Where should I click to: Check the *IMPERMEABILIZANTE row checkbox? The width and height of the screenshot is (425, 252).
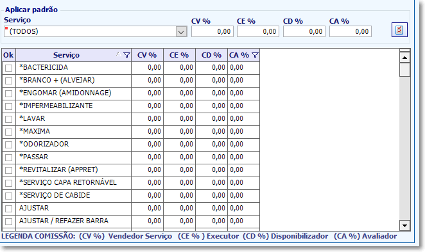tap(9, 106)
